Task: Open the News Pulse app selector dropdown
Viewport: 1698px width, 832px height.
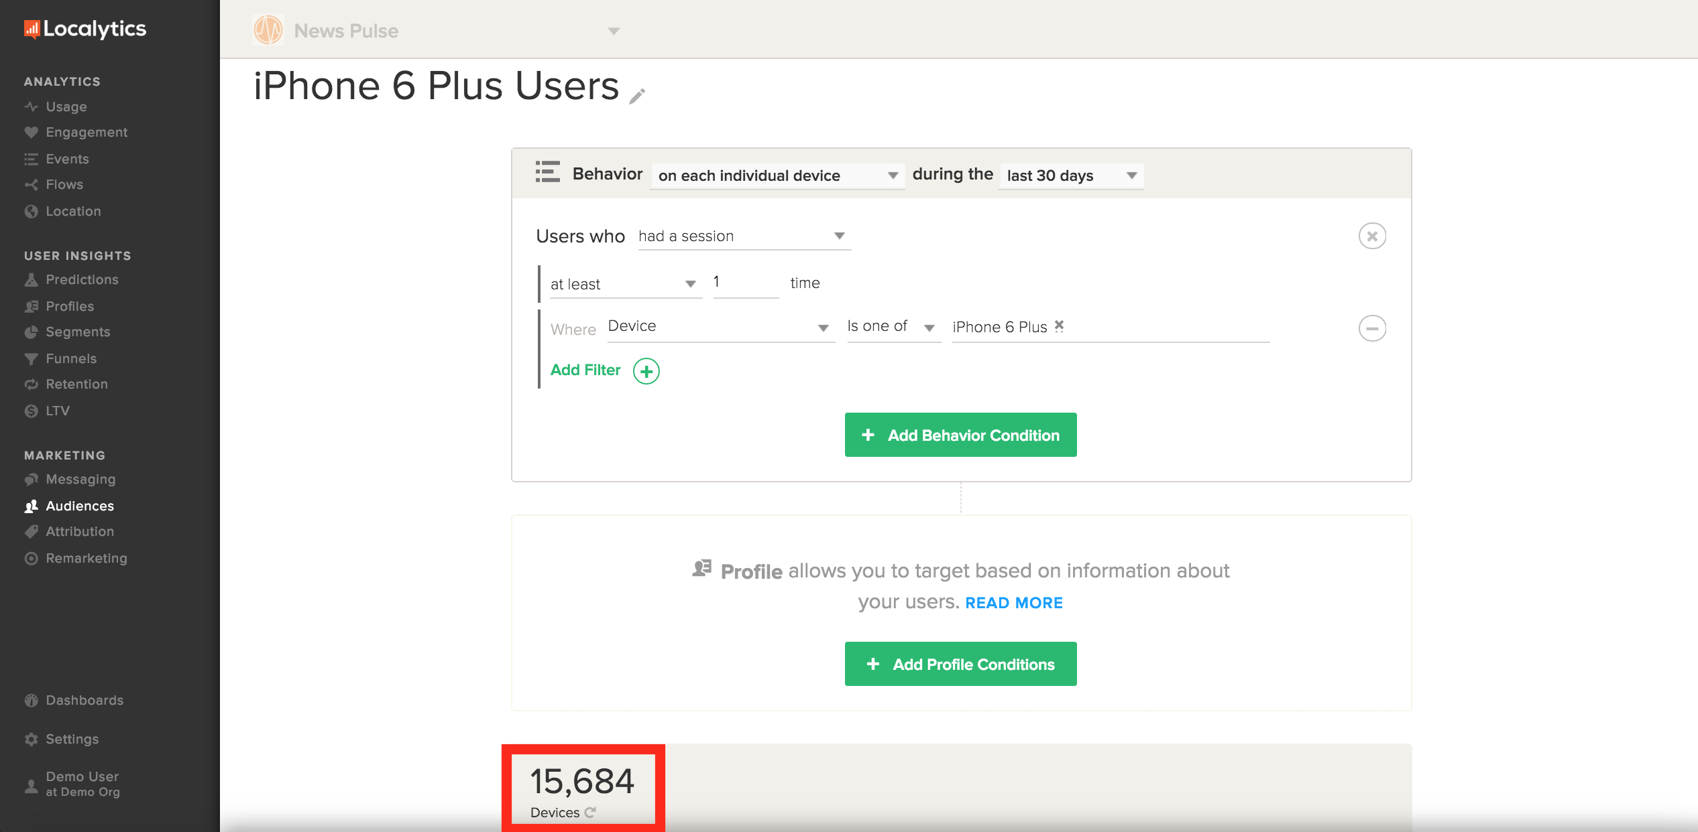Action: point(613,31)
